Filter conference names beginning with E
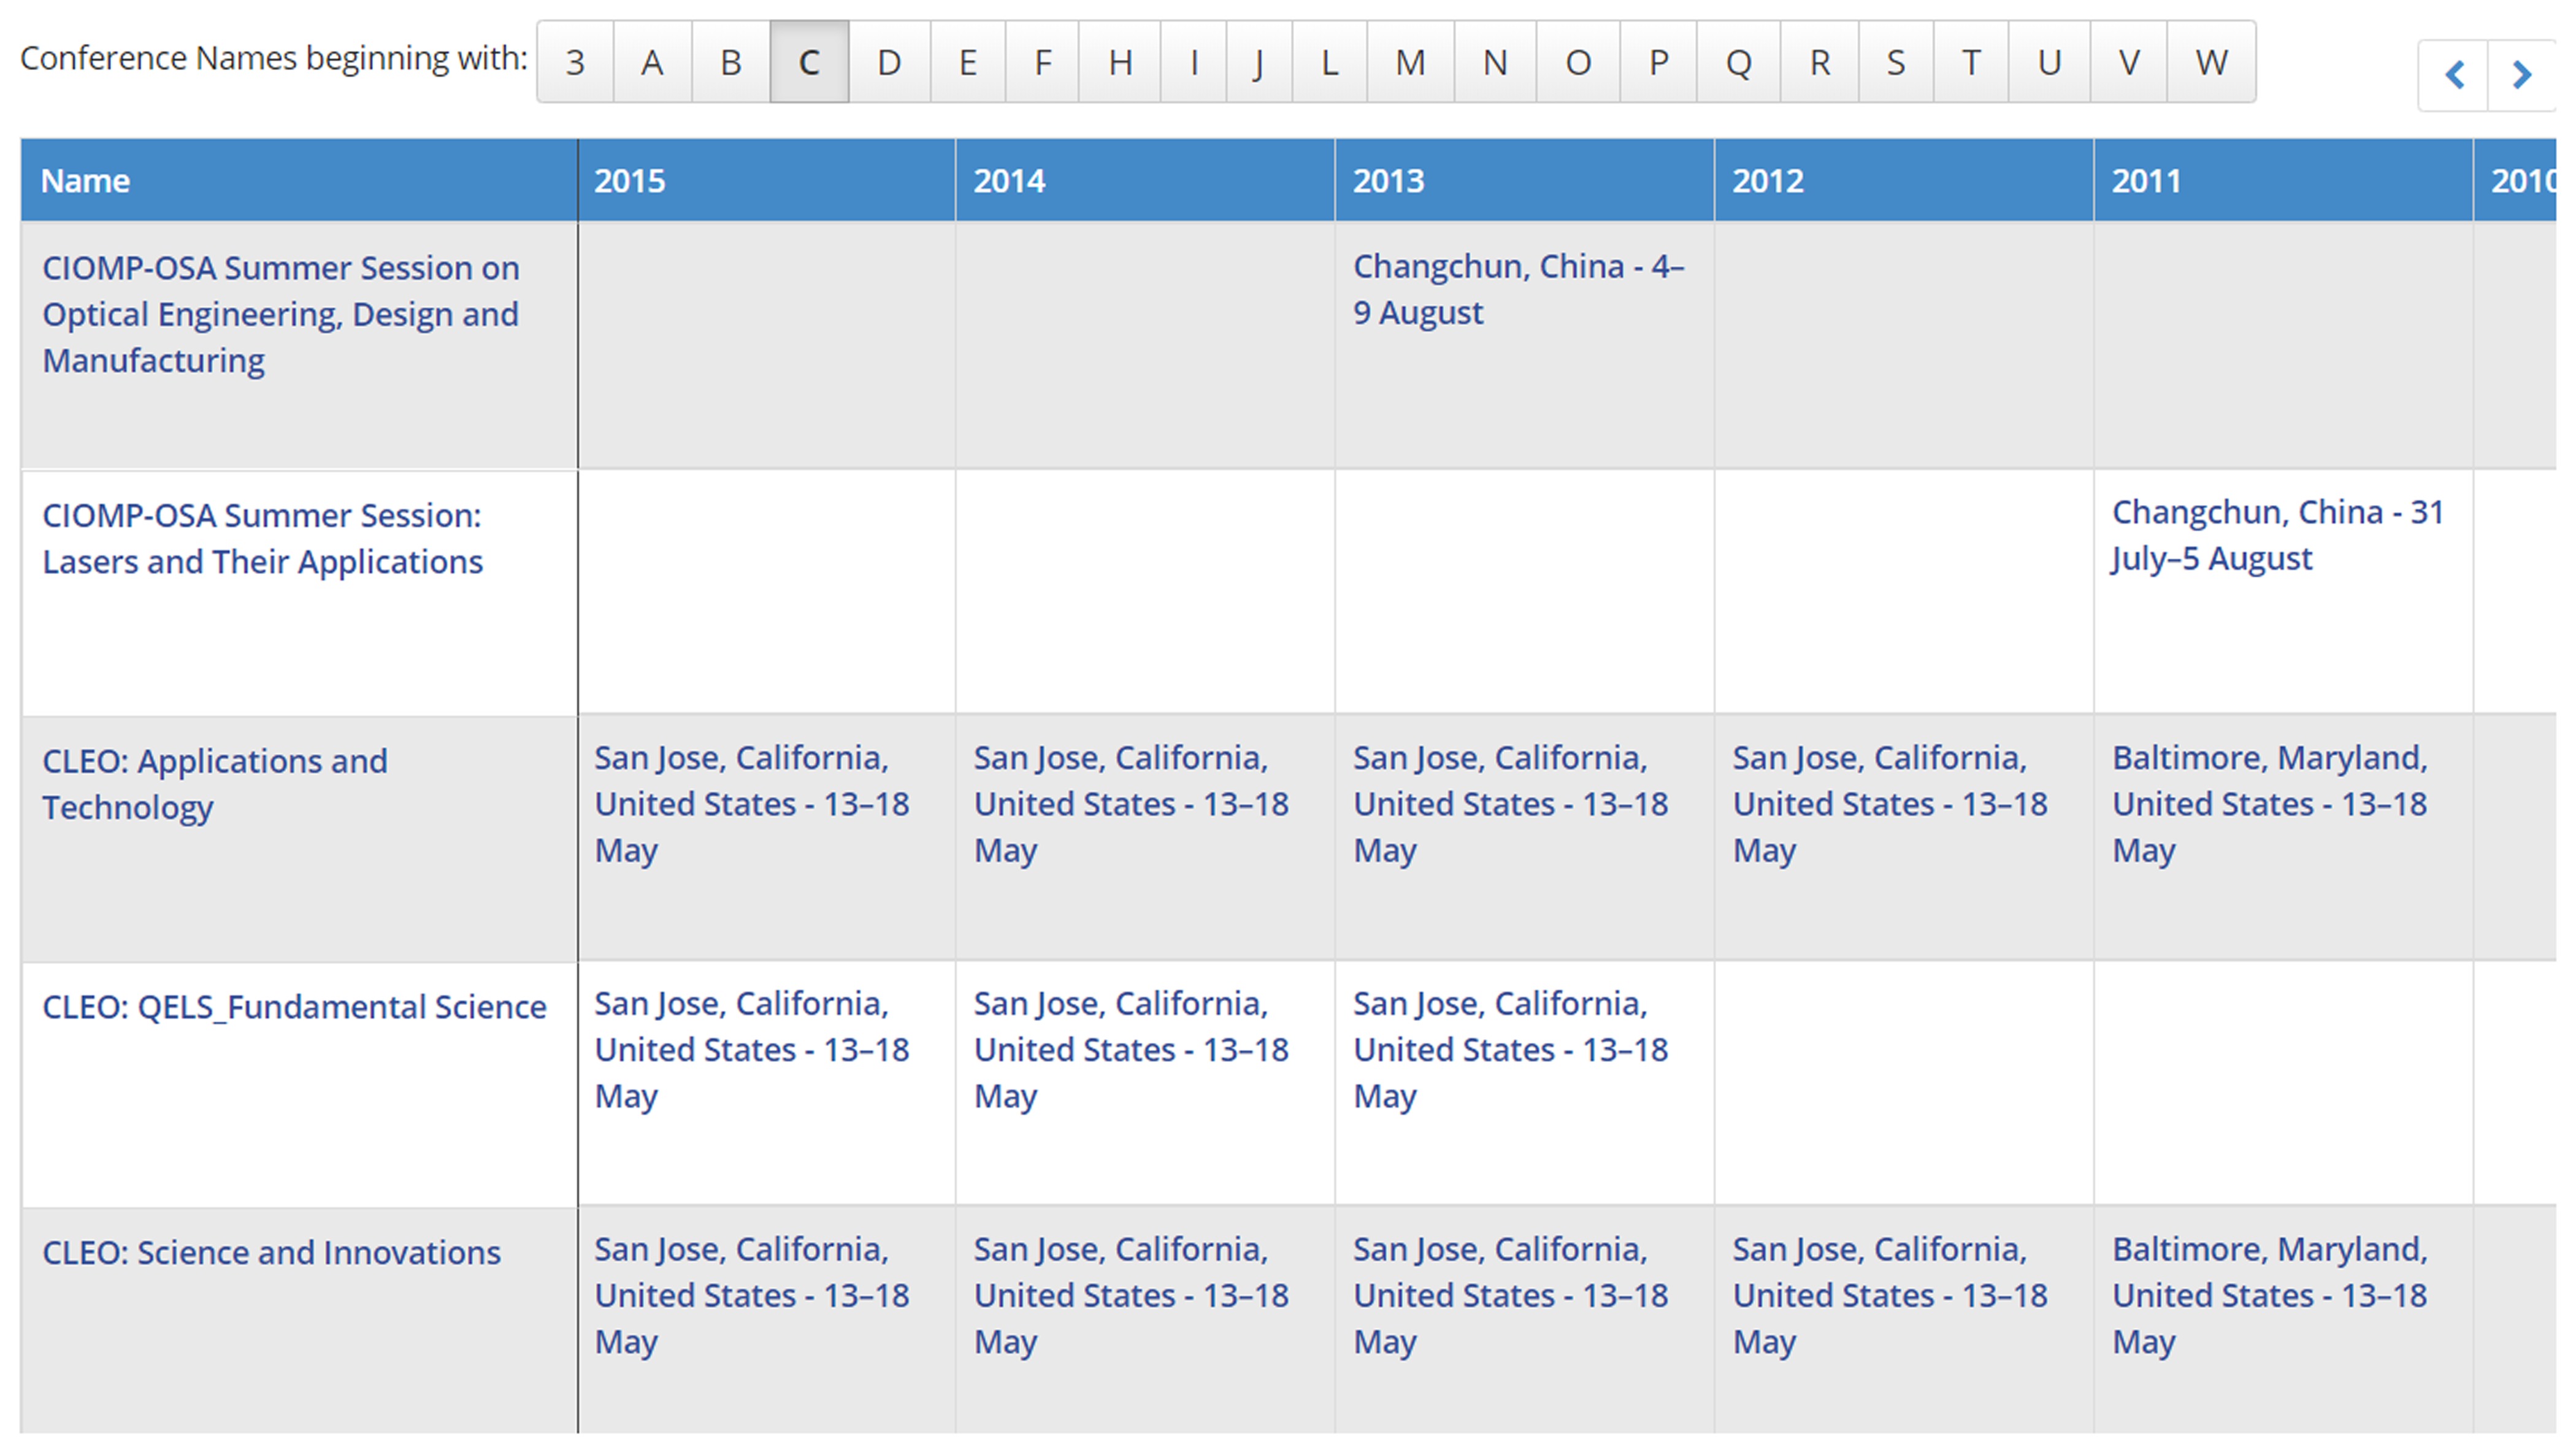This screenshot has height=1453, width=2576. click(967, 62)
